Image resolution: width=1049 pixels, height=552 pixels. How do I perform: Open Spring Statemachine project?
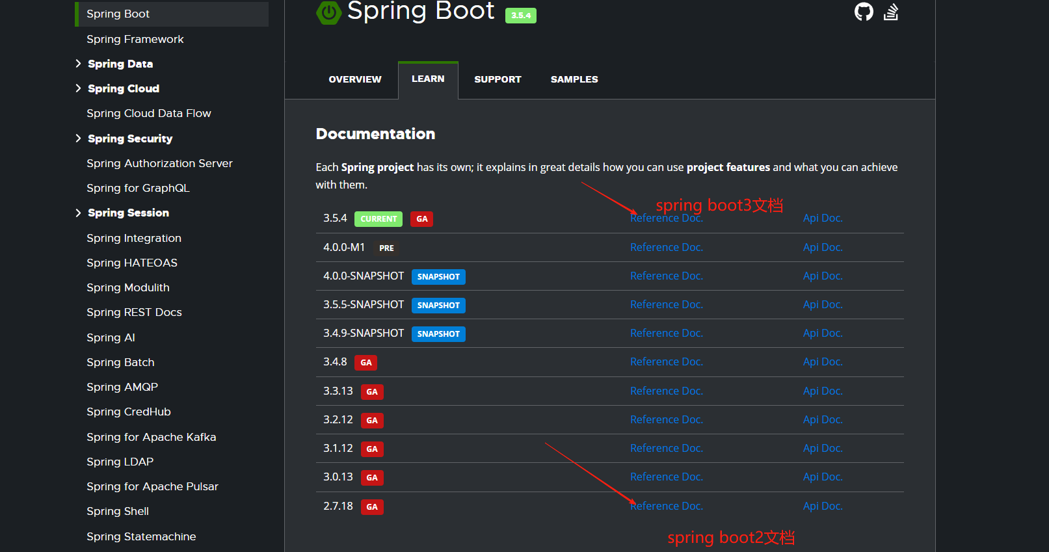click(141, 536)
